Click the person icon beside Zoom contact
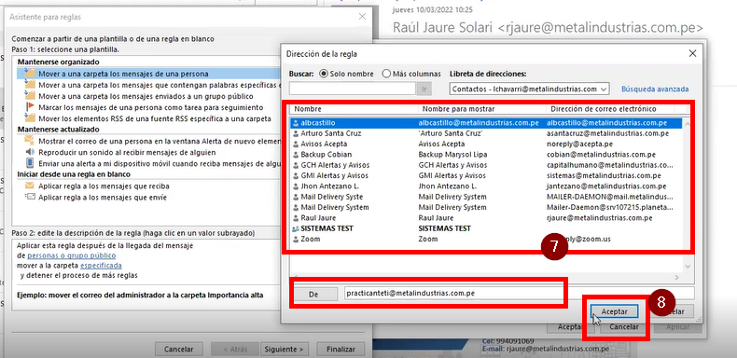 click(295, 240)
